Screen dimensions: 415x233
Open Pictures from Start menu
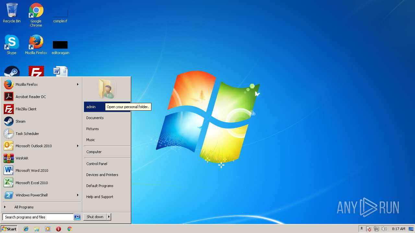pyautogui.click(x=107, y=129)
